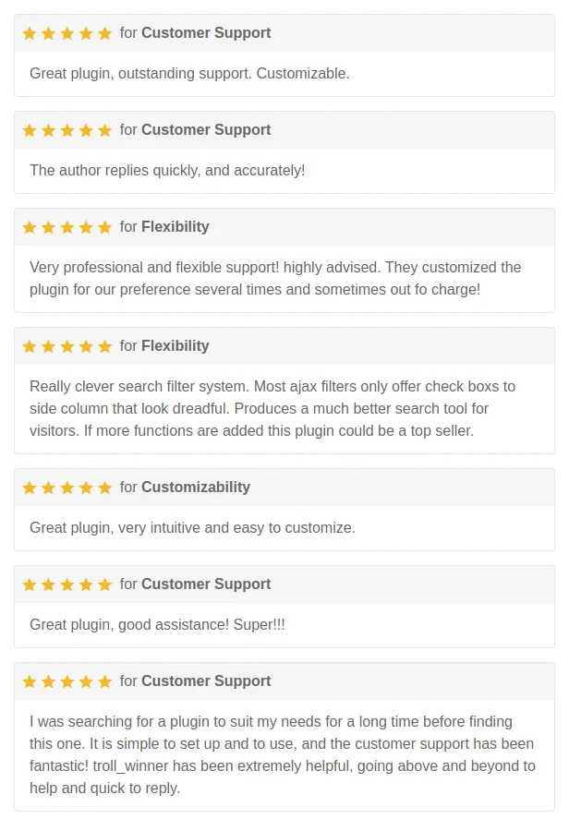This screenshot has height=831, width=569.
Task: Click the review paragraph mentioning troll_winner
Action: point(282,754)
